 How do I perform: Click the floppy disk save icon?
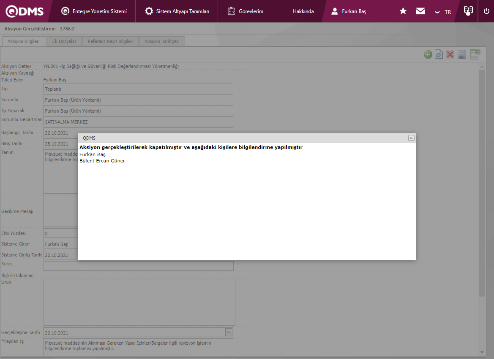coord(462,54)
